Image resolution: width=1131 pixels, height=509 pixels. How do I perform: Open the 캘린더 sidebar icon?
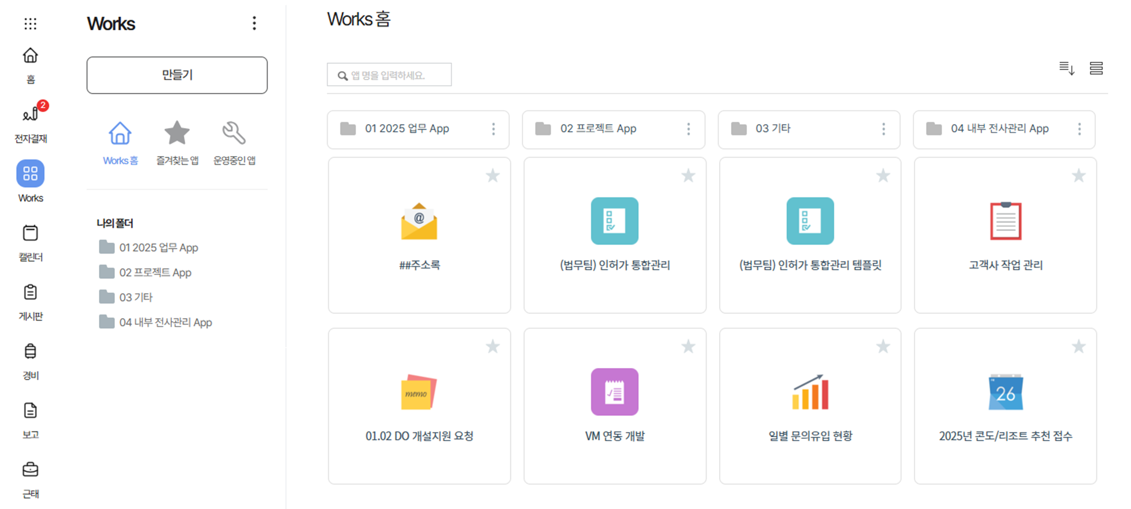tap(30, 241)
